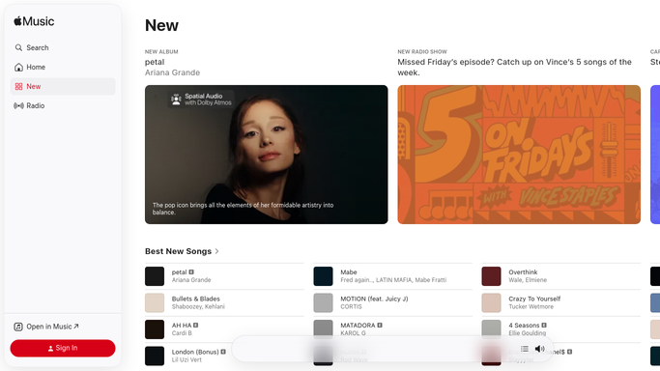Click artist text 'Shaboozey, Kehlani'

pyautogui.click(x=198, y=306)
